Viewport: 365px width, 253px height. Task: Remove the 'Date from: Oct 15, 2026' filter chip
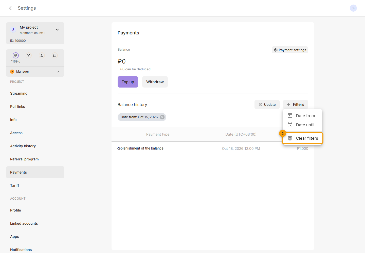pos(162,117)
